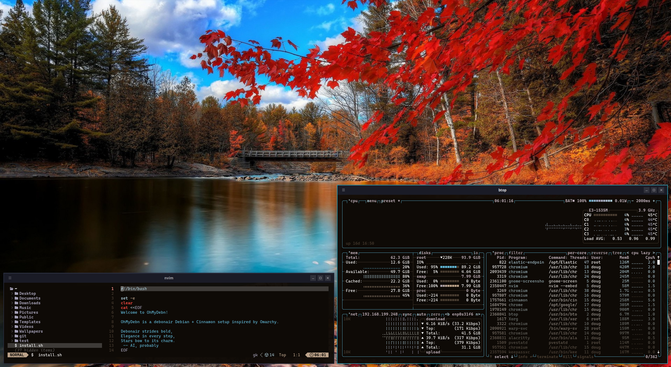The height and width of the screenshot is (367, 671).
Task: Open the btop window hamburger menu
Action: coord(343,190)
